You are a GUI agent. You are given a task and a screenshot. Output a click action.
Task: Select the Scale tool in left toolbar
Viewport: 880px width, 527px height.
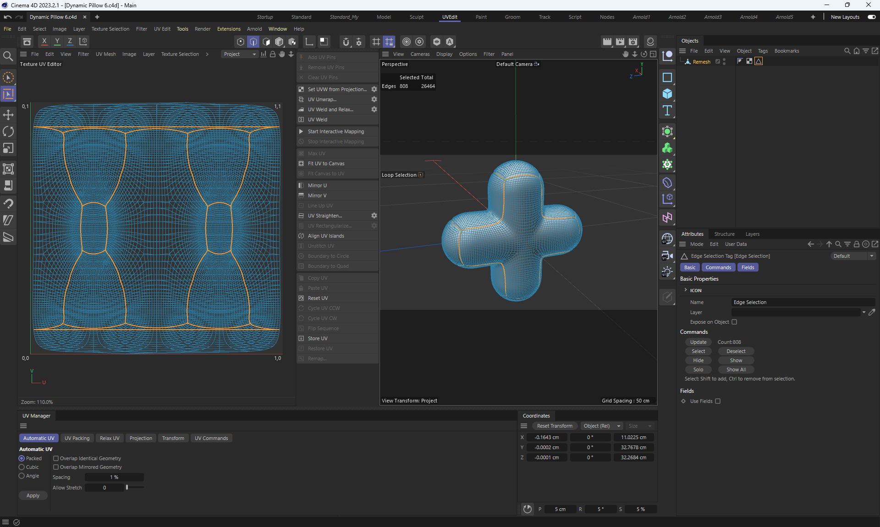pos(8,148)
